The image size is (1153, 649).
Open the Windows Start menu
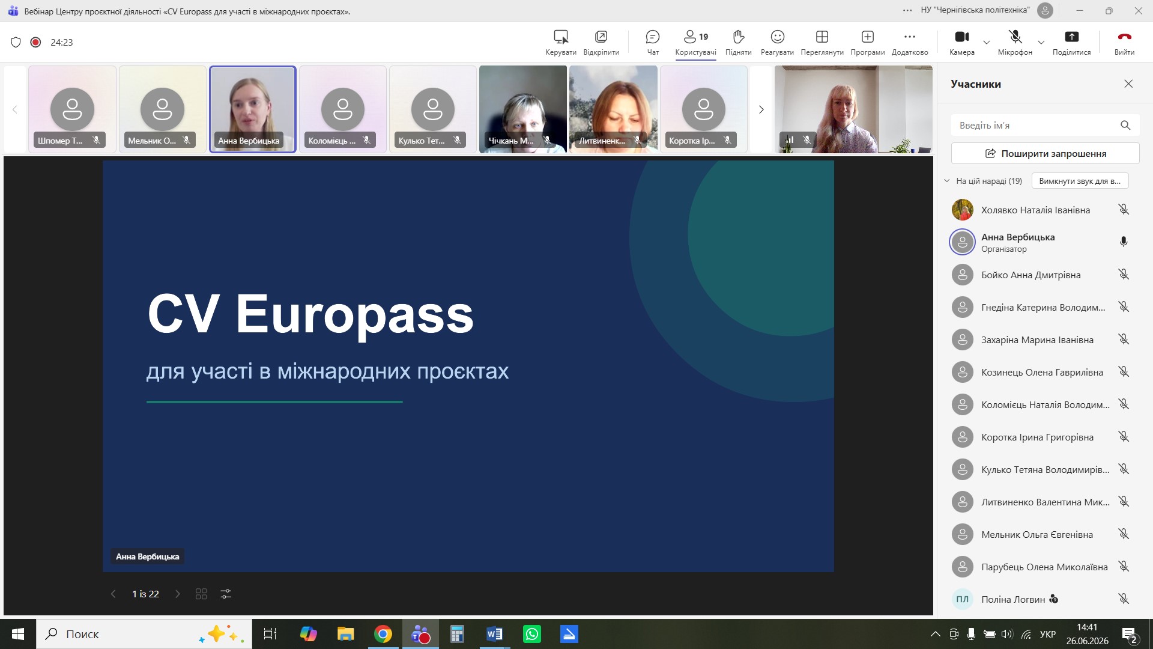point(18,634)
